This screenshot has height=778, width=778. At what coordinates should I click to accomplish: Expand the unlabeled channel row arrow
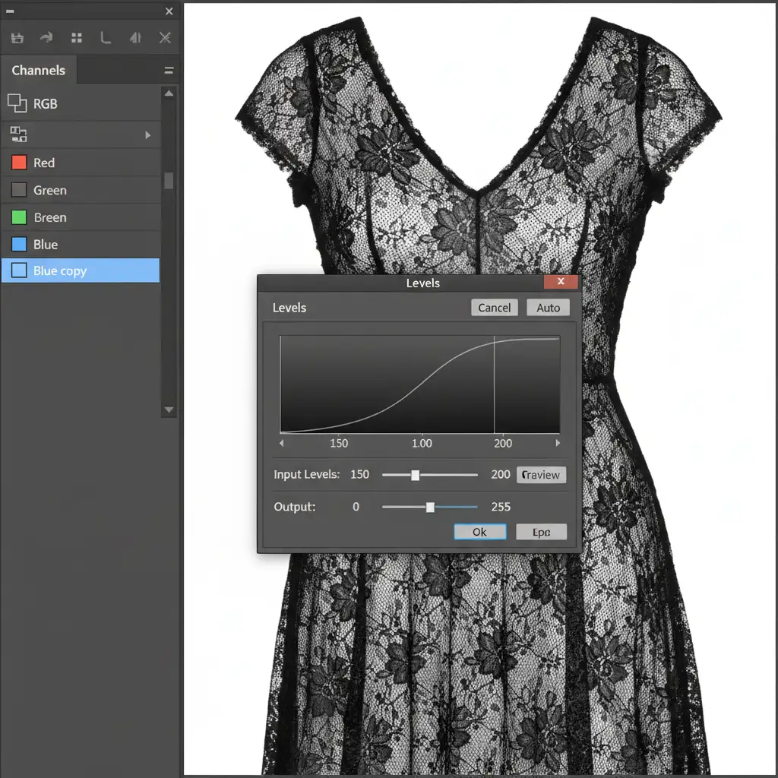coord(148,135)
